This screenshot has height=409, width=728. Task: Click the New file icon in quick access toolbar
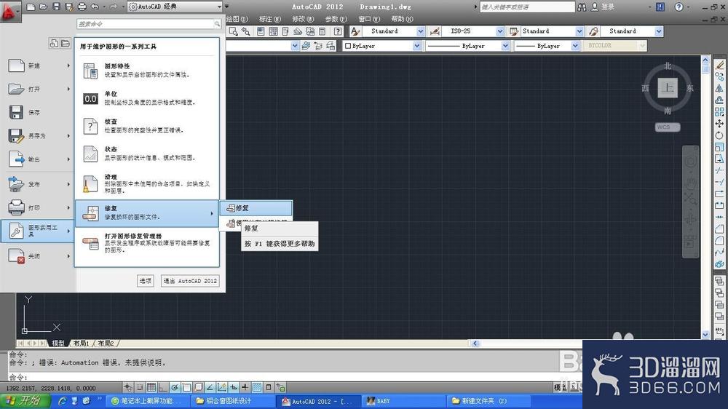[31, 7]
